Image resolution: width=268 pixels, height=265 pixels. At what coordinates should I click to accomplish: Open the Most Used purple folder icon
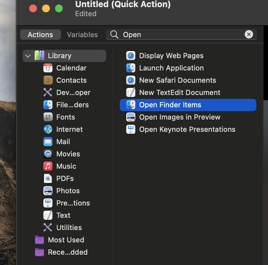[x=39, y=240]
